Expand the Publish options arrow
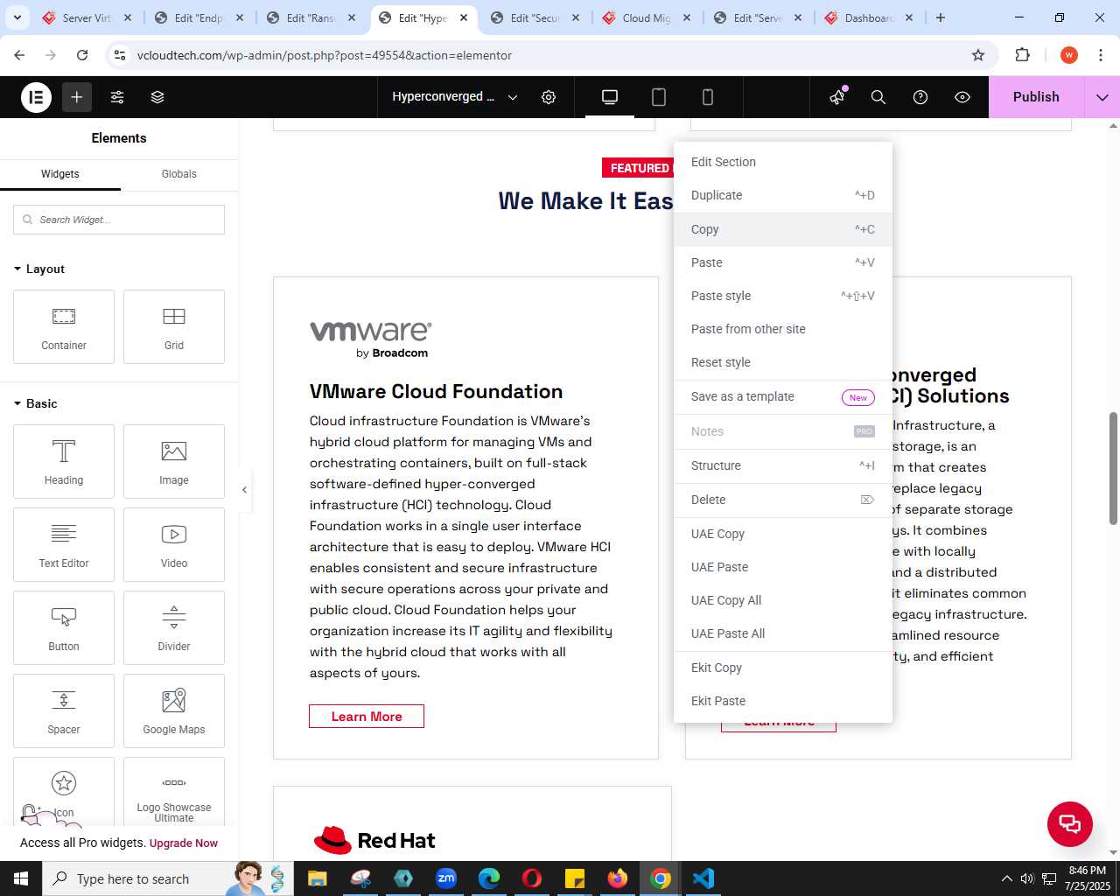 1102,97
